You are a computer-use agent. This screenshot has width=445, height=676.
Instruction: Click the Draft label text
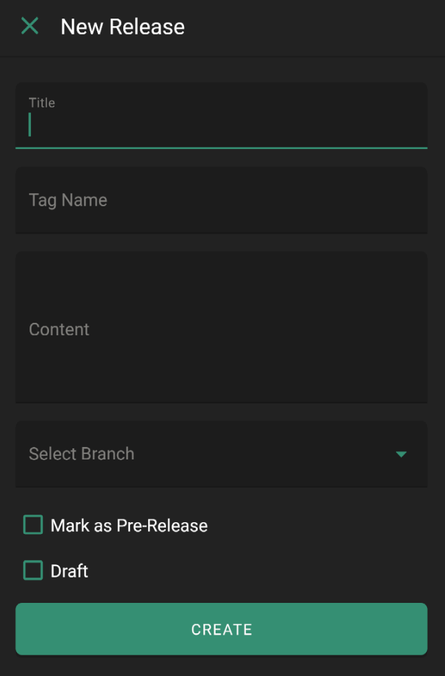point(70,571)
